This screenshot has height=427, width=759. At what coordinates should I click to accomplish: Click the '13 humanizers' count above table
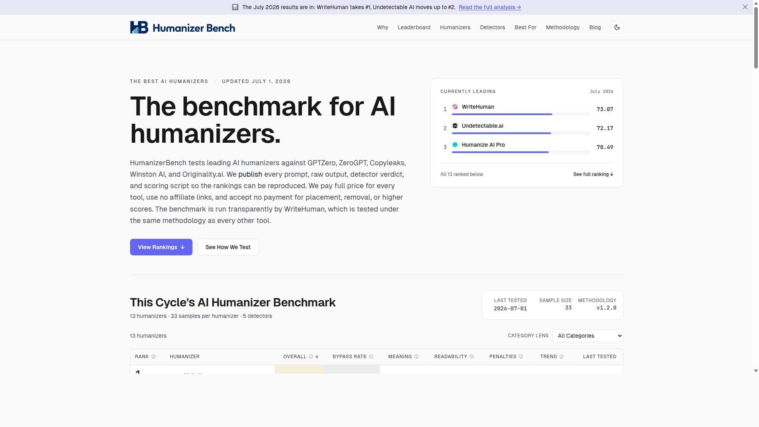[x=148, y=336]
